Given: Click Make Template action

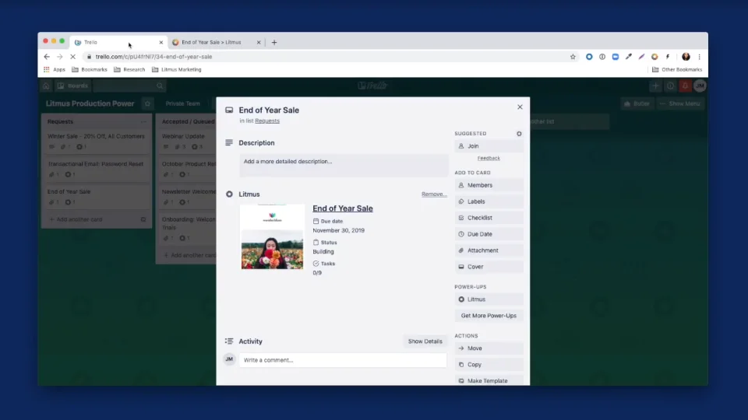Looking at the screenshot, I should 489,380.
